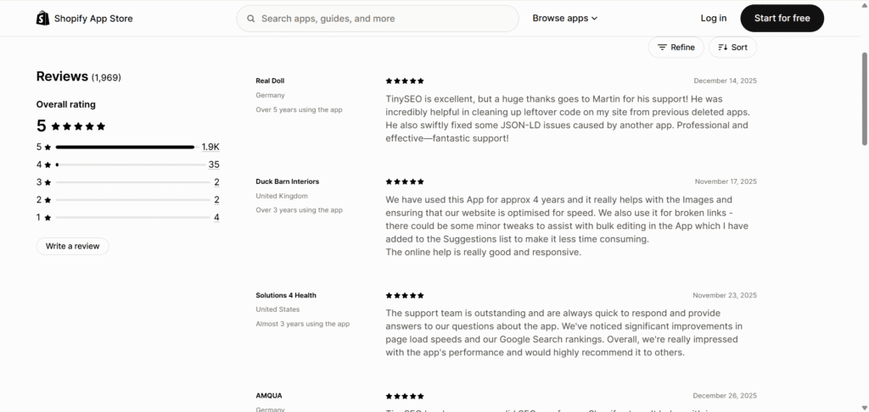This screenshot has height=412, width=869.
Task: Filter reviews by 5 star count 1.9K
Action: point(210,147)
